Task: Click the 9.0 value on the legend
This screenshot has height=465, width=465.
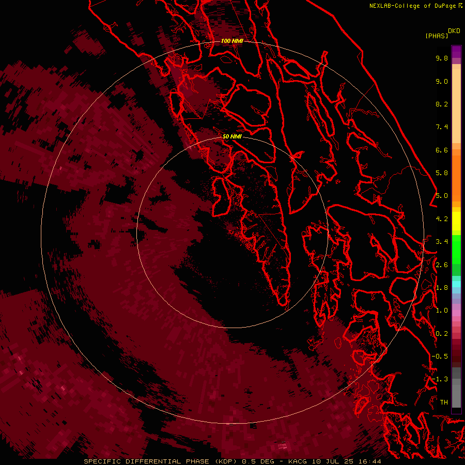Action: [442, 81]
